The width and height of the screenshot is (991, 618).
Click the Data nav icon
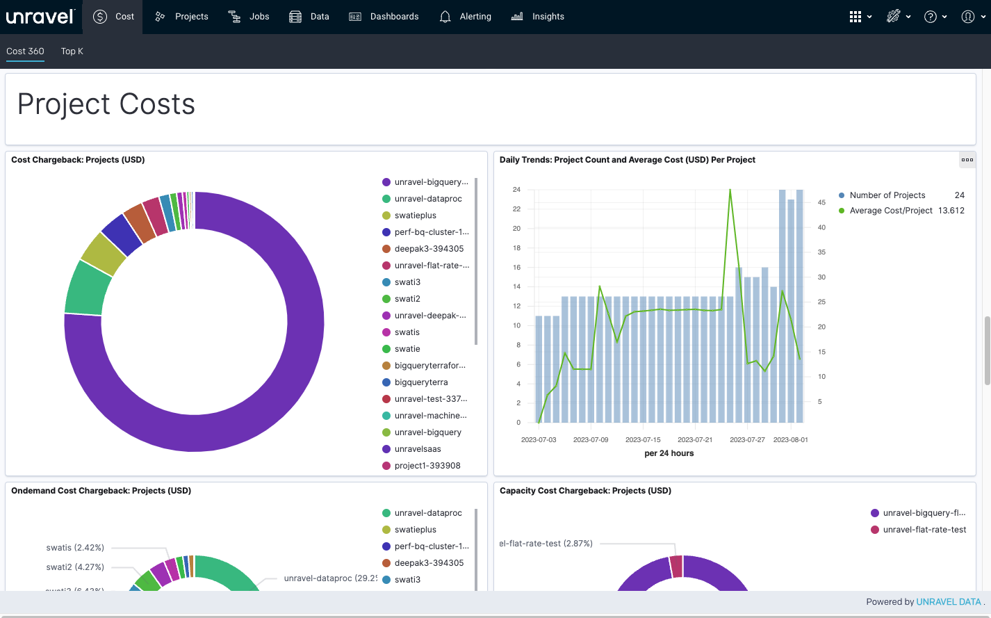[295, 17]
